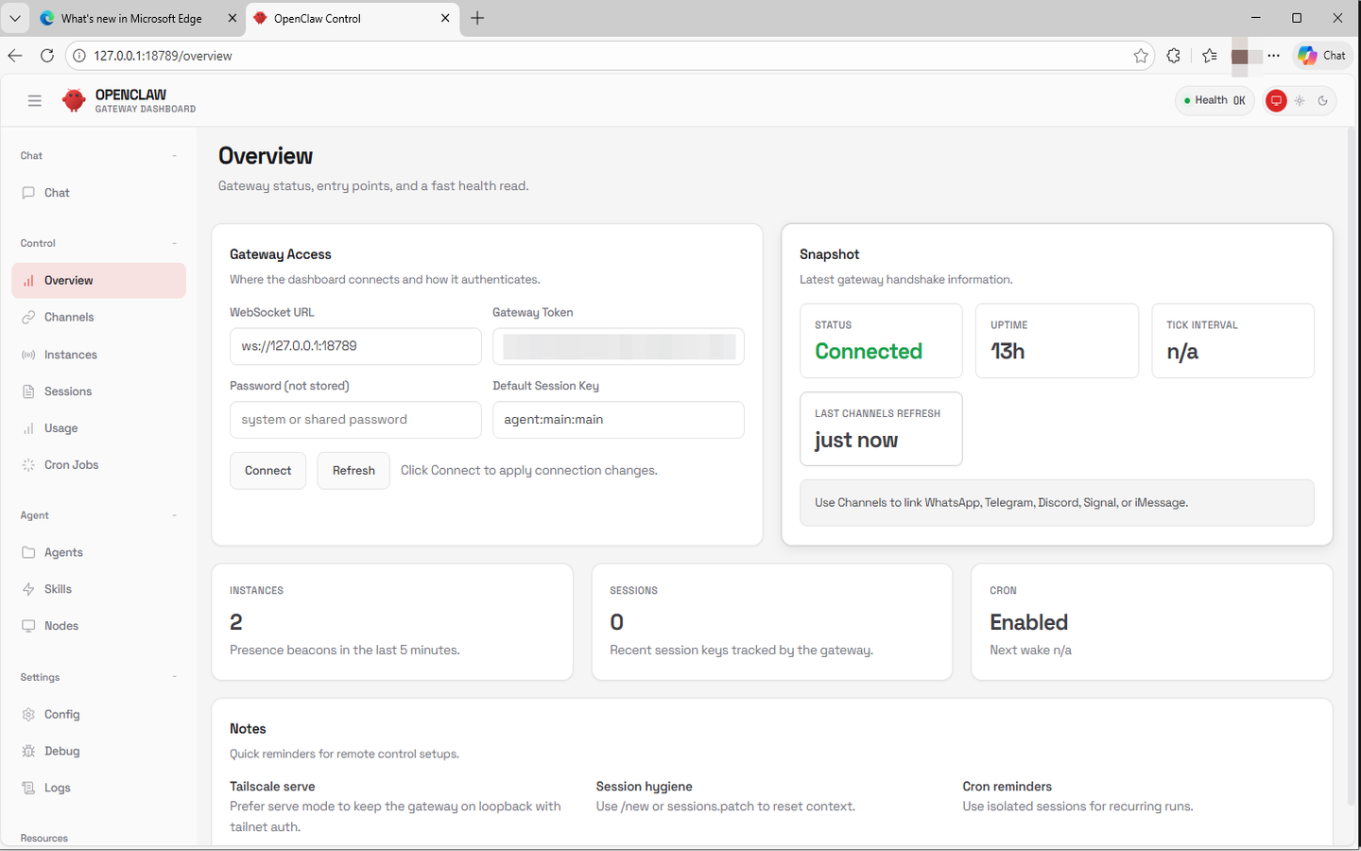Open the sidebar hamburger menu

(x=35, y=99)
